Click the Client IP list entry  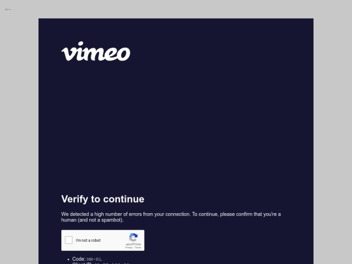pos(100,263)
